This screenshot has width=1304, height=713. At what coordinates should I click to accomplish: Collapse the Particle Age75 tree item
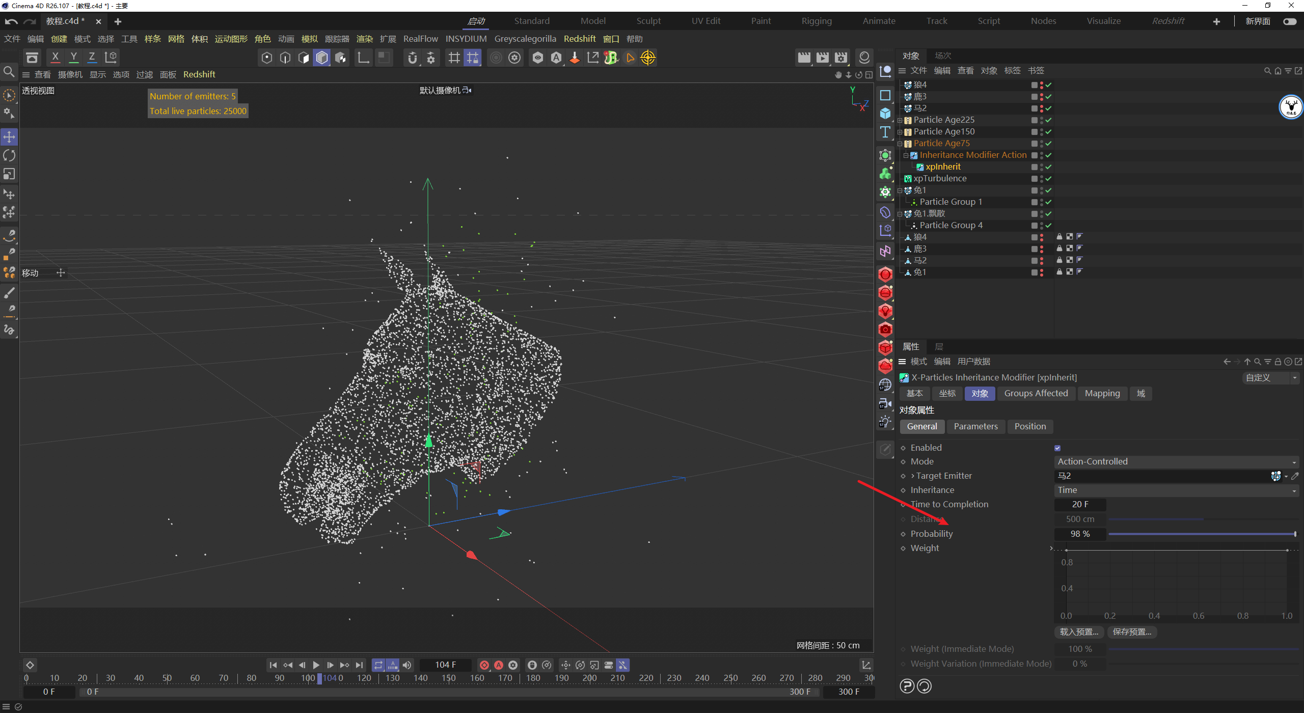[900, 144]
